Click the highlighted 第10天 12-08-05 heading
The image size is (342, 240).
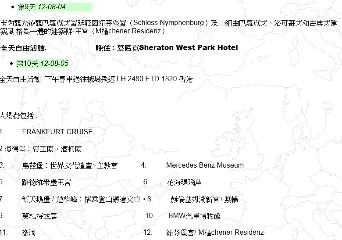point(43,64)
